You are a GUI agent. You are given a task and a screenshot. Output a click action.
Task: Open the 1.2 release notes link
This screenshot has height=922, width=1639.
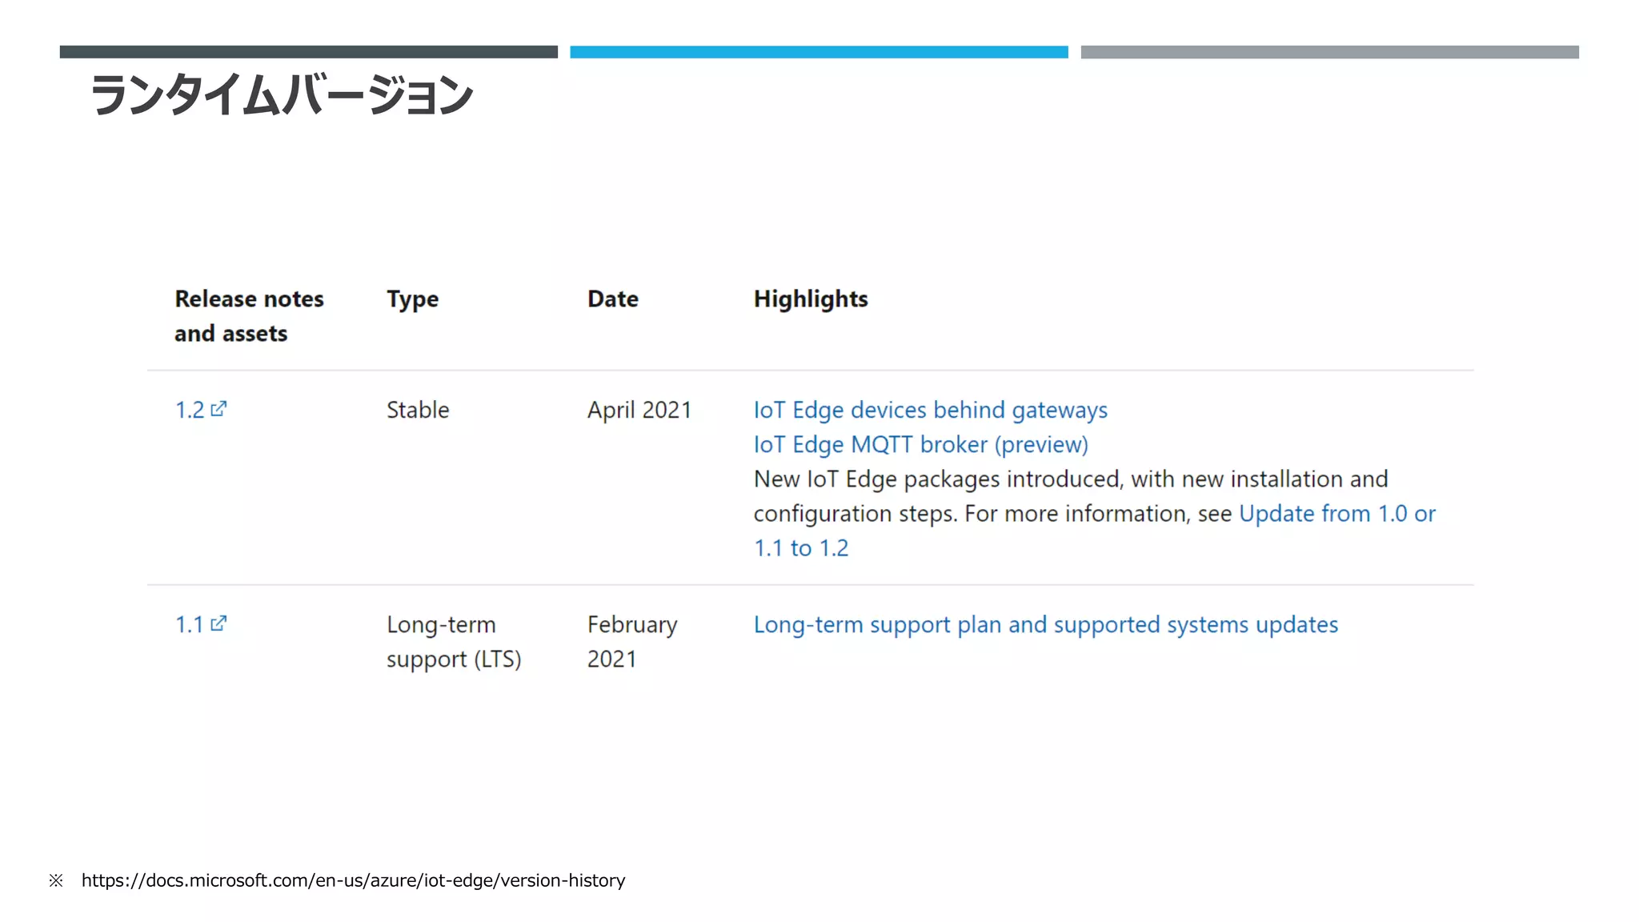(190, 410)
